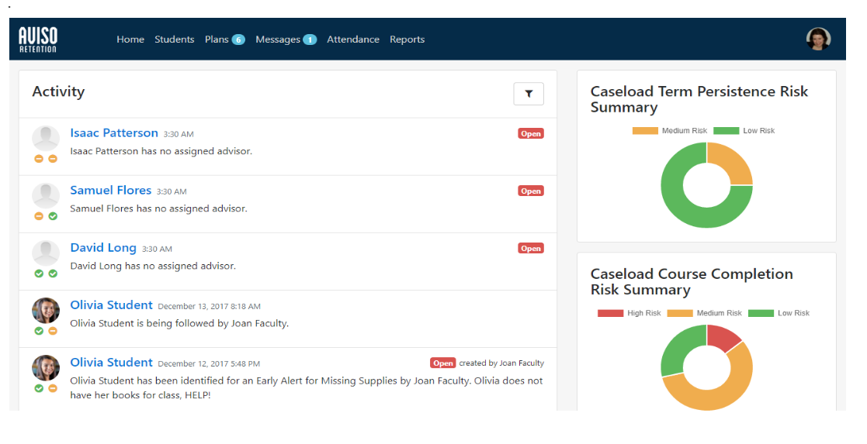Open Olivia Student link dated December 13
Viewport: 867px width, 444px height.
(x=111, y=305)
